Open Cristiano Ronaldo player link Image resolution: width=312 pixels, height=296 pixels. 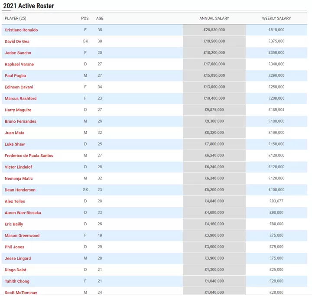point(21,30)
